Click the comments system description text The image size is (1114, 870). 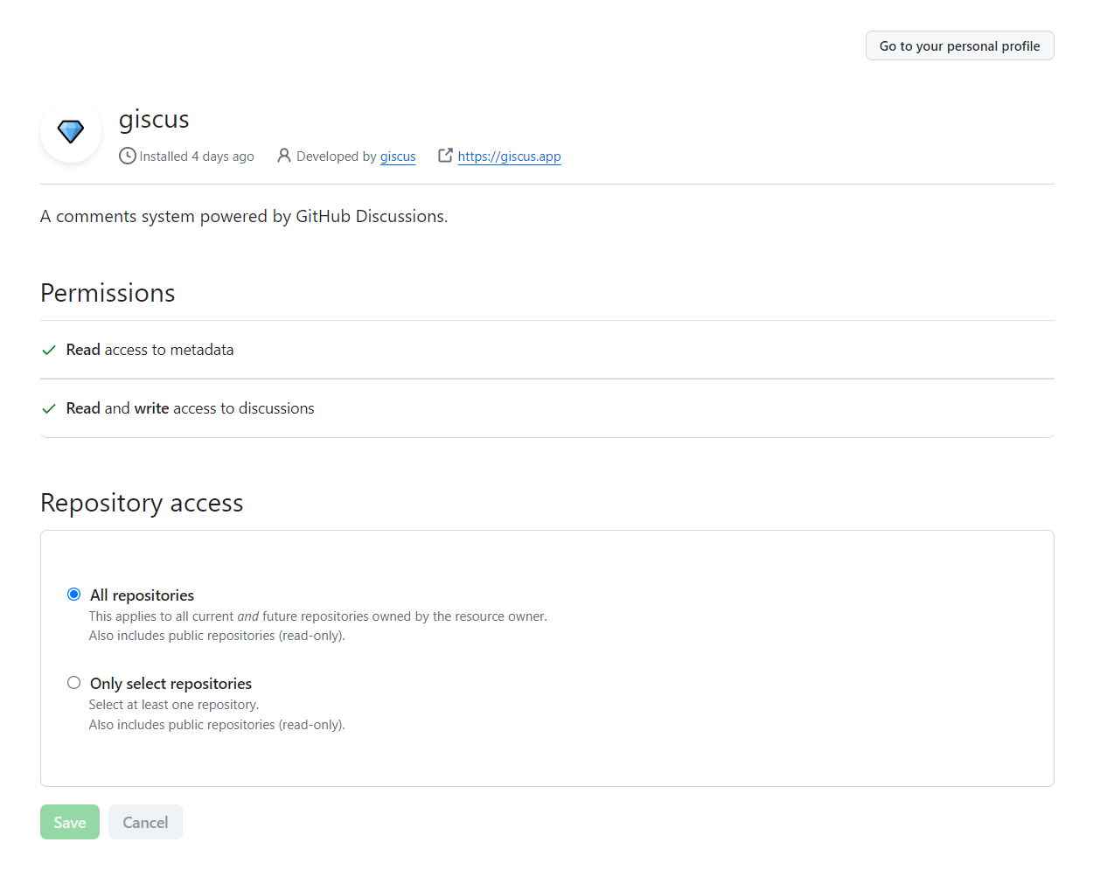[244, 216]
